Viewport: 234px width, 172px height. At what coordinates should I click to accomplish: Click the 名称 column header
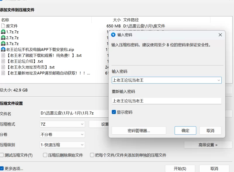(5, 20)
